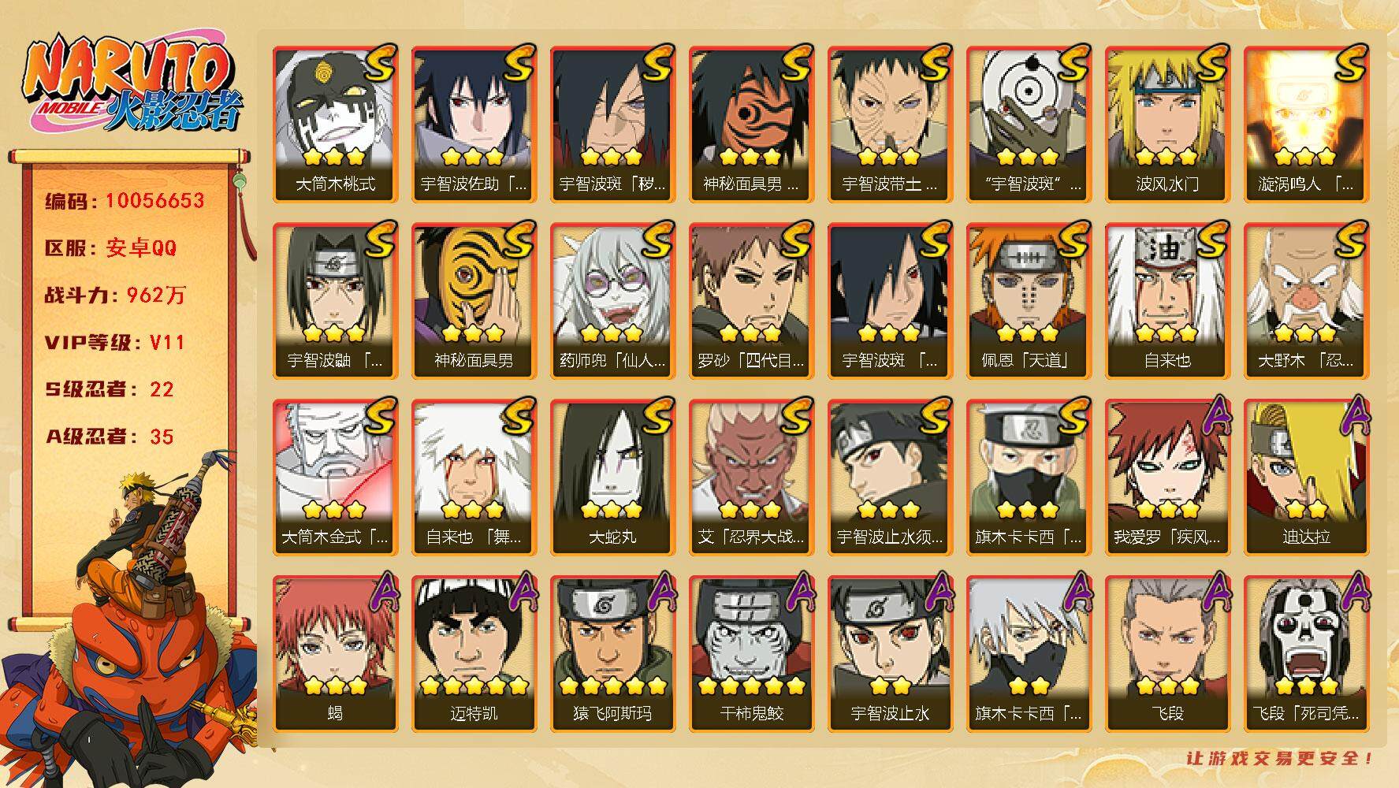Select the 蝎 ninja card
The height and width of the screenshot is (788, 1399).
click(336, 653)
